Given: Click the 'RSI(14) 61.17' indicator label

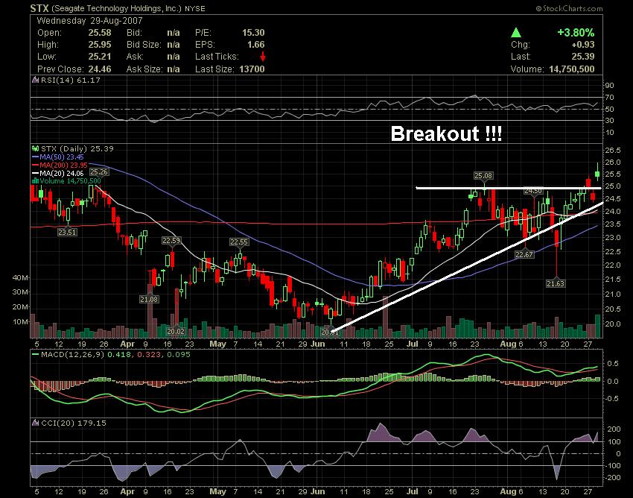Looking at the screenshot, I should tap(70, 81).
